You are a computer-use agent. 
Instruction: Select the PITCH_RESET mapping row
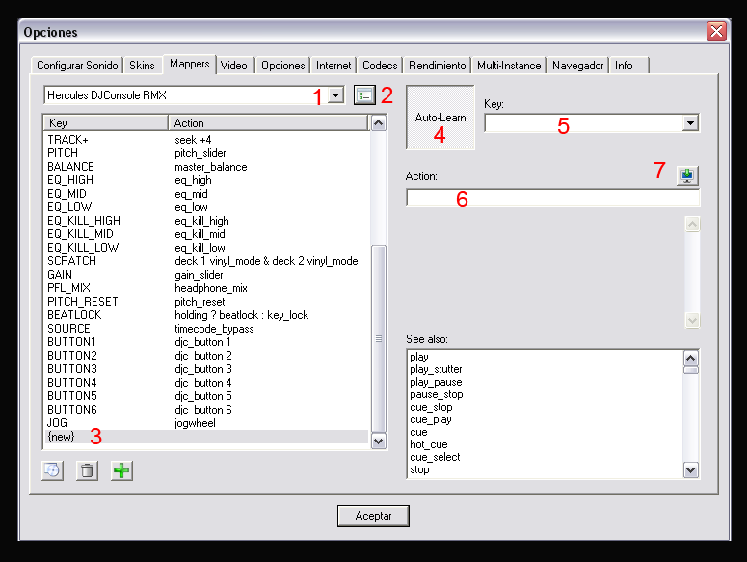click(206, 302)
